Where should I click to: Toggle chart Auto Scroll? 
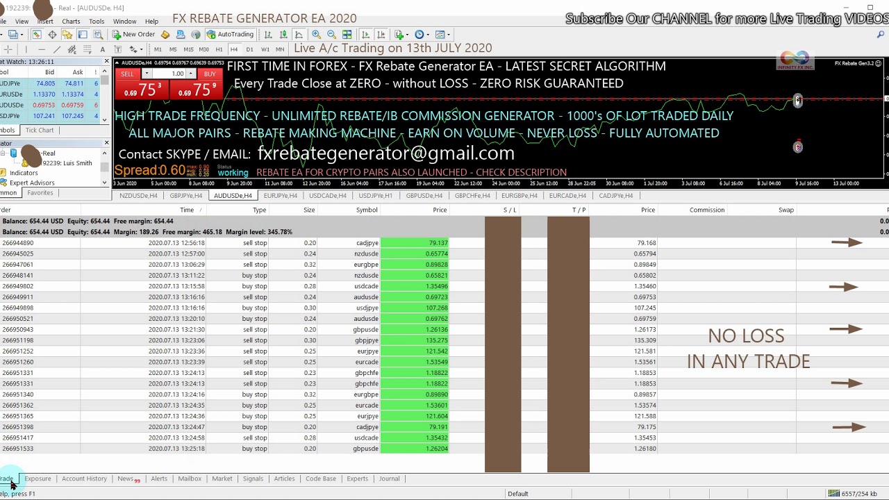coord(365,34)
